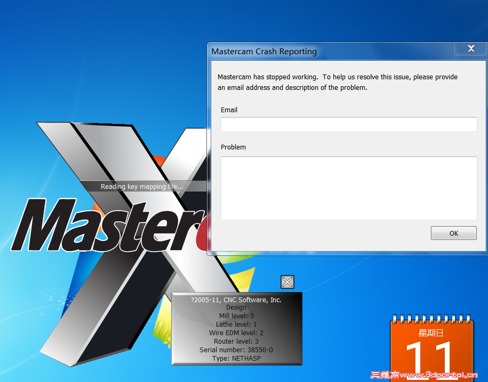
Task: Click 'Router level: 3' text
Action: click(x=236, y=342)
